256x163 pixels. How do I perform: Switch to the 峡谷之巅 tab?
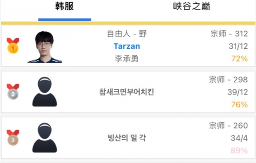[192, 6]
